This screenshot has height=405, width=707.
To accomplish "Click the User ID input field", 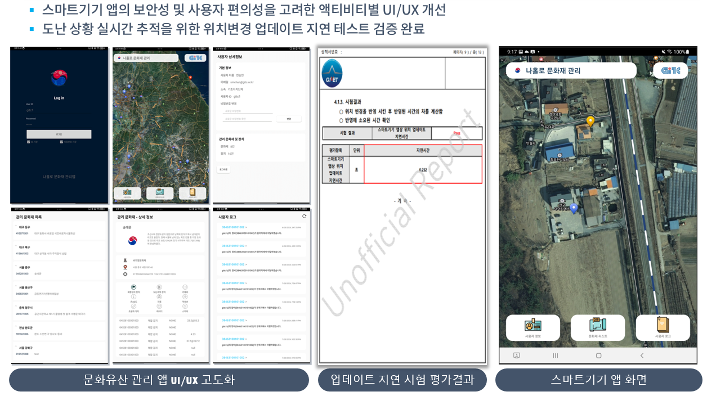I will 59,110.
